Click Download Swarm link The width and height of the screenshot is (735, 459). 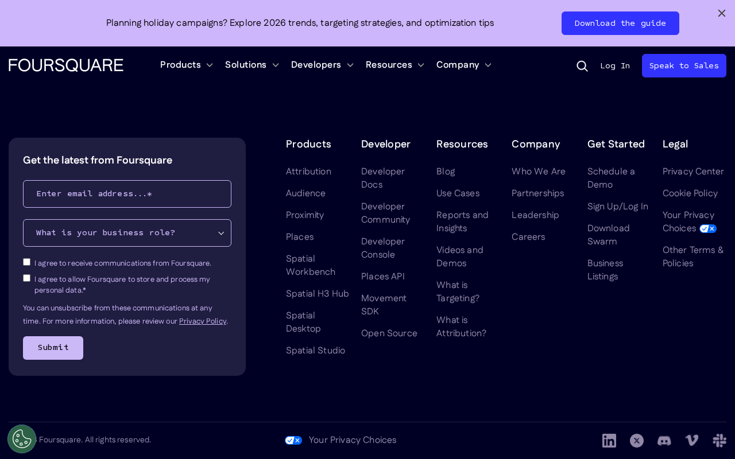point(609,235)
